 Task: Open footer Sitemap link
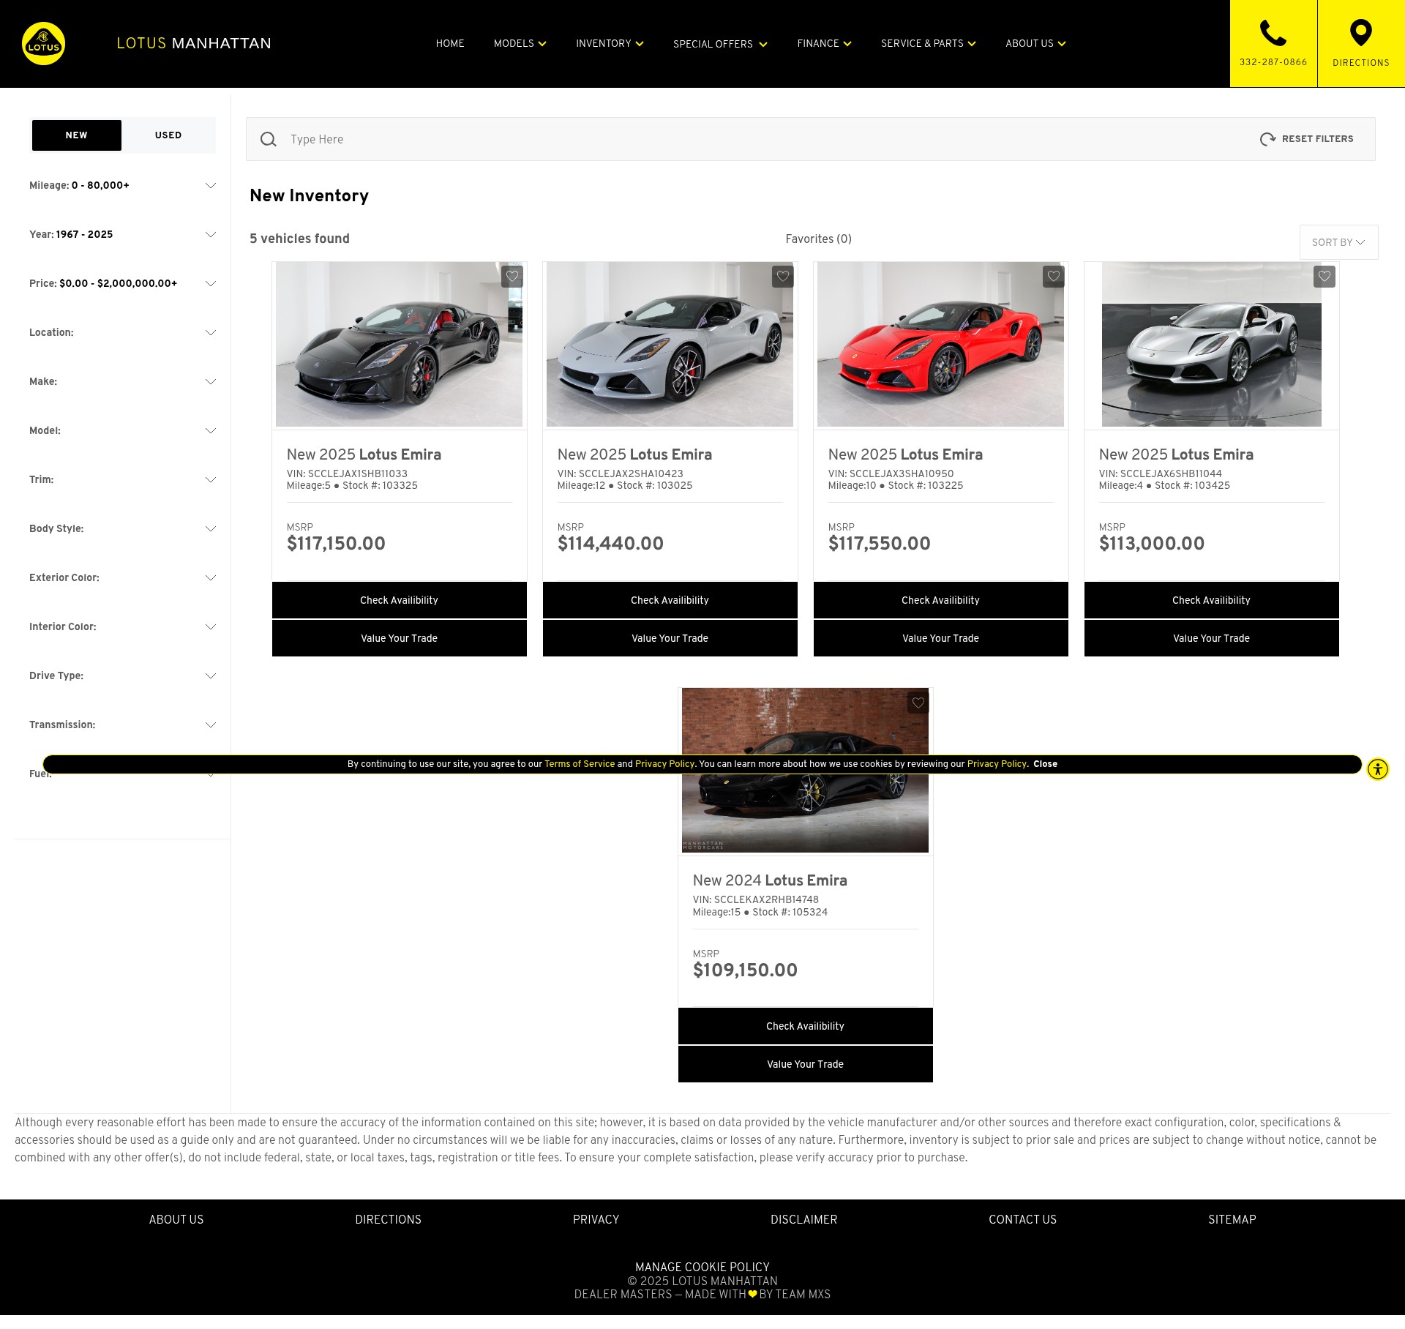tap(1232, 1219)
